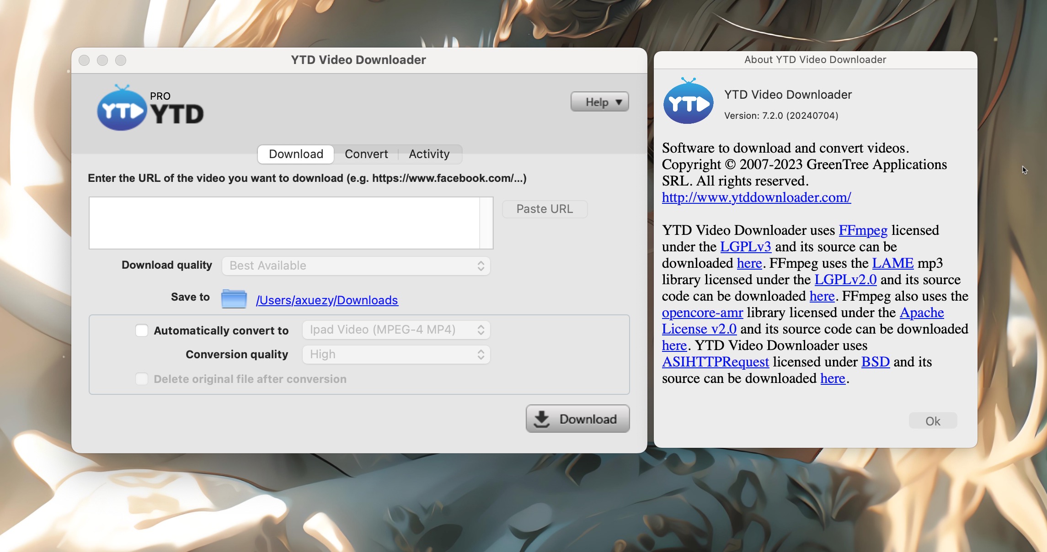Switch to the Download tab
The image size is (1047, 552).
pos(296,154)
